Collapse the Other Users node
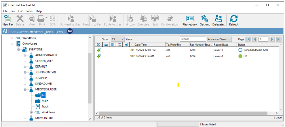Screen dimensions: 285x127 pyautogui.click(x=12, y=44)
